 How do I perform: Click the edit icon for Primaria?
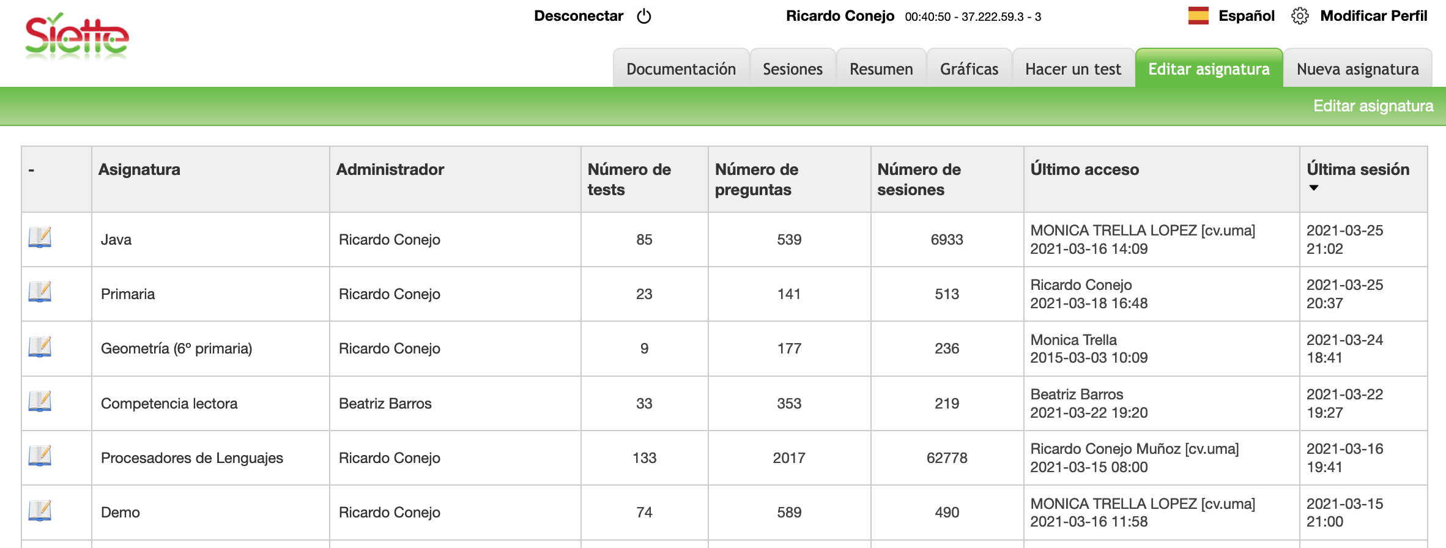pos(40,292)
